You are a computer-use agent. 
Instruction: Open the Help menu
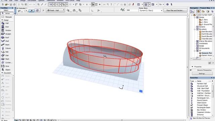(78, 1)
